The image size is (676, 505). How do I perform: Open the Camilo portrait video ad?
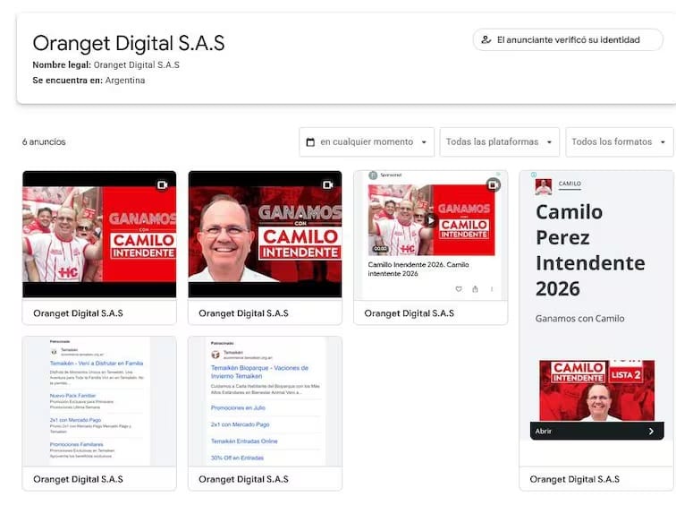[265, 235]
